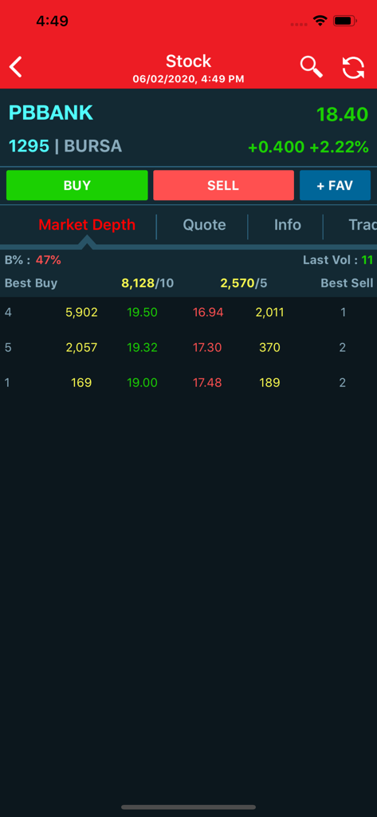Tap the Best Buy header
377x817 pixels.
tap(31, 283)
